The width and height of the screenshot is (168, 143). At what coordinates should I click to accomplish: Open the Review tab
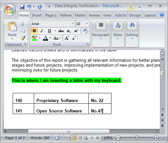[x=95, y=15]
